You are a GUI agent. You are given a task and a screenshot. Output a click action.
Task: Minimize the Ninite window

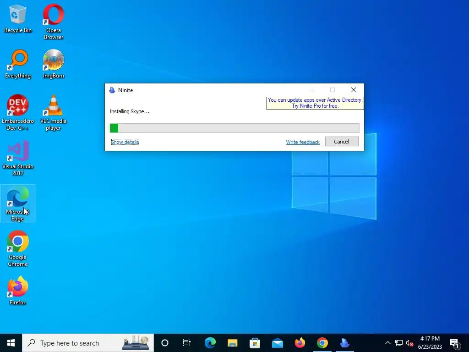(311, 90)
